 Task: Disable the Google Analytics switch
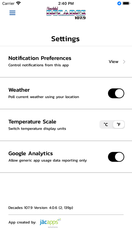pyautogui.click(x=116, y=157)
